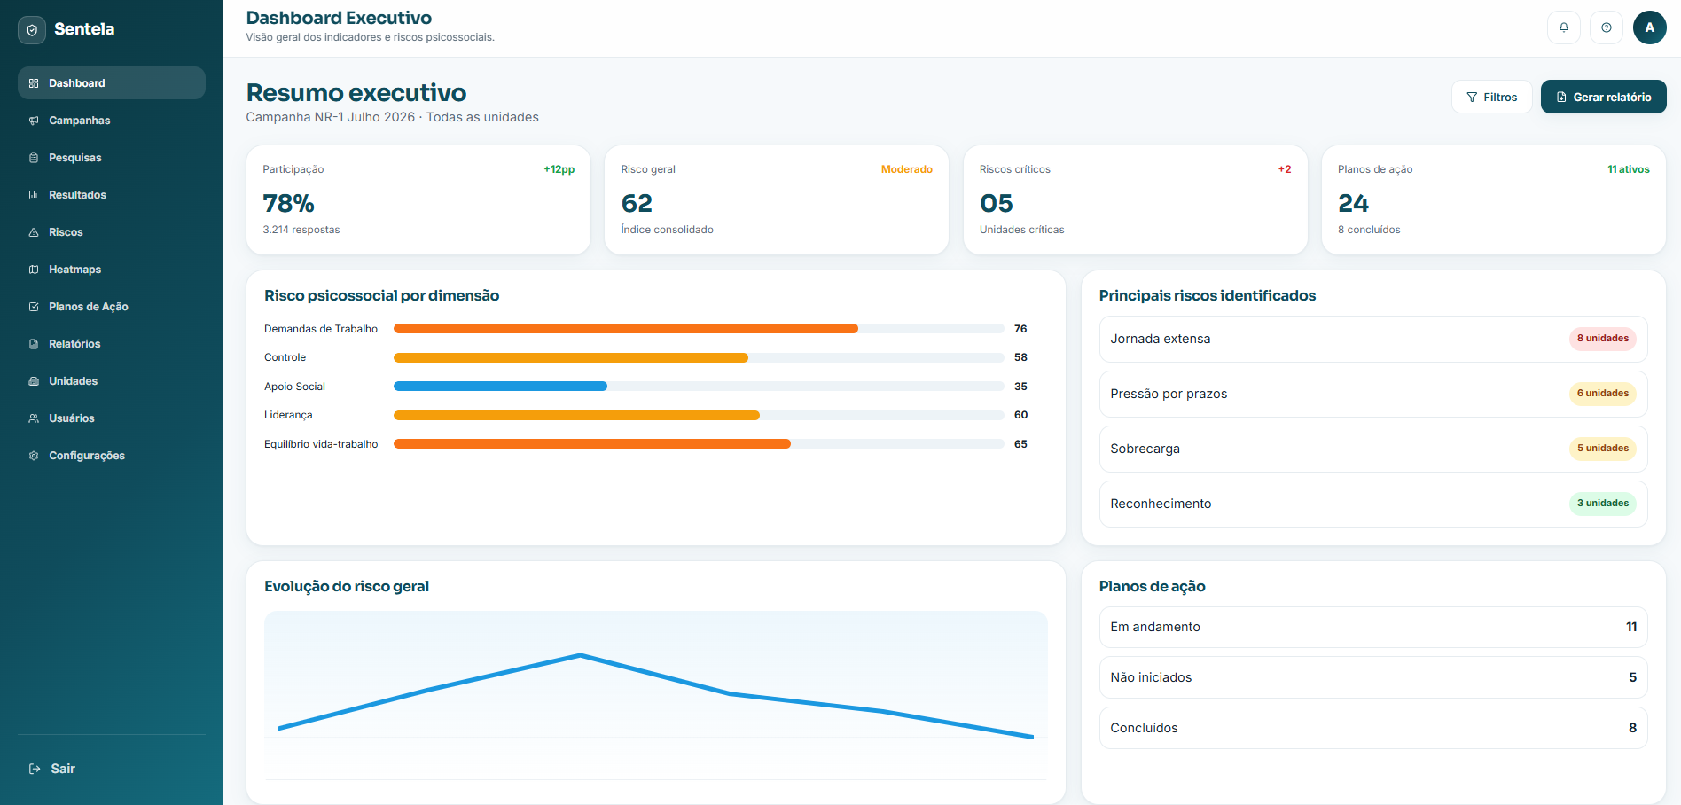The height and width of the screenshot is (805, 1681).
Task: Click the Usuários people icon
Action: tap(34, 418)
